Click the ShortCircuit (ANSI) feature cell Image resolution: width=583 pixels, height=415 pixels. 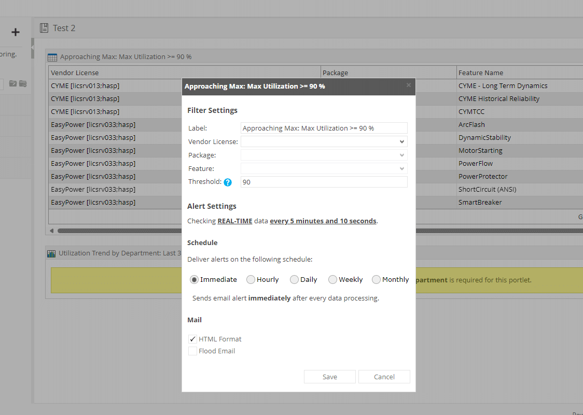coord(519,190)
